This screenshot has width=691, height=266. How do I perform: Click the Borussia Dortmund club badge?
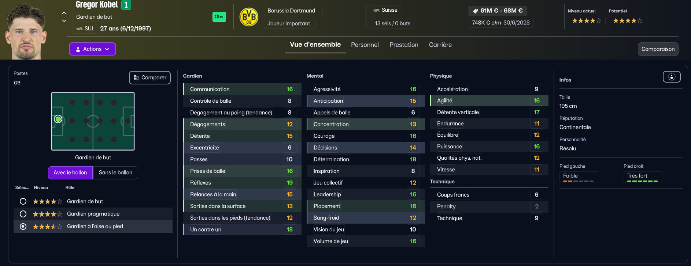click(x=249, y=17)
